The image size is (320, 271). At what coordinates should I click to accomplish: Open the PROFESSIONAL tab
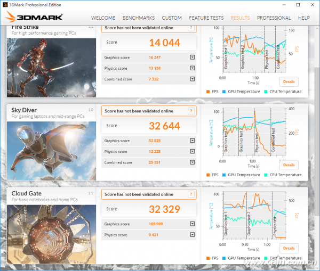coord(274,18)
